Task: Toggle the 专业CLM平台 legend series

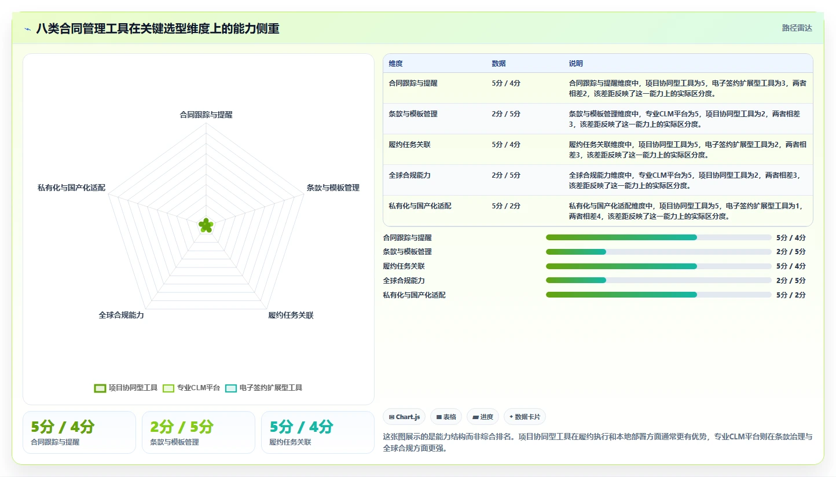Action: 191,388
